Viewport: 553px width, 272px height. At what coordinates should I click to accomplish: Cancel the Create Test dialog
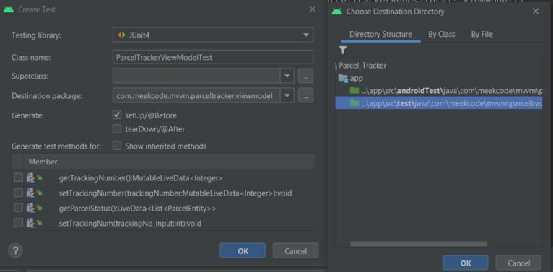click(295, 250)
